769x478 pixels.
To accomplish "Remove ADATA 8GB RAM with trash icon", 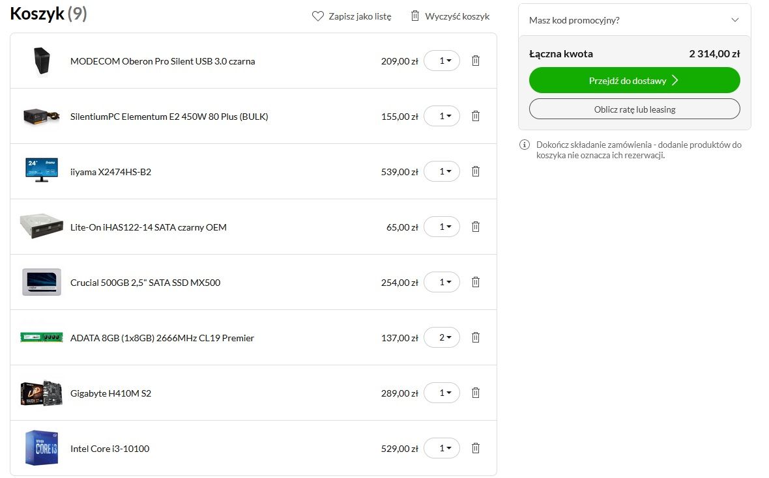I will pos(475,338).
